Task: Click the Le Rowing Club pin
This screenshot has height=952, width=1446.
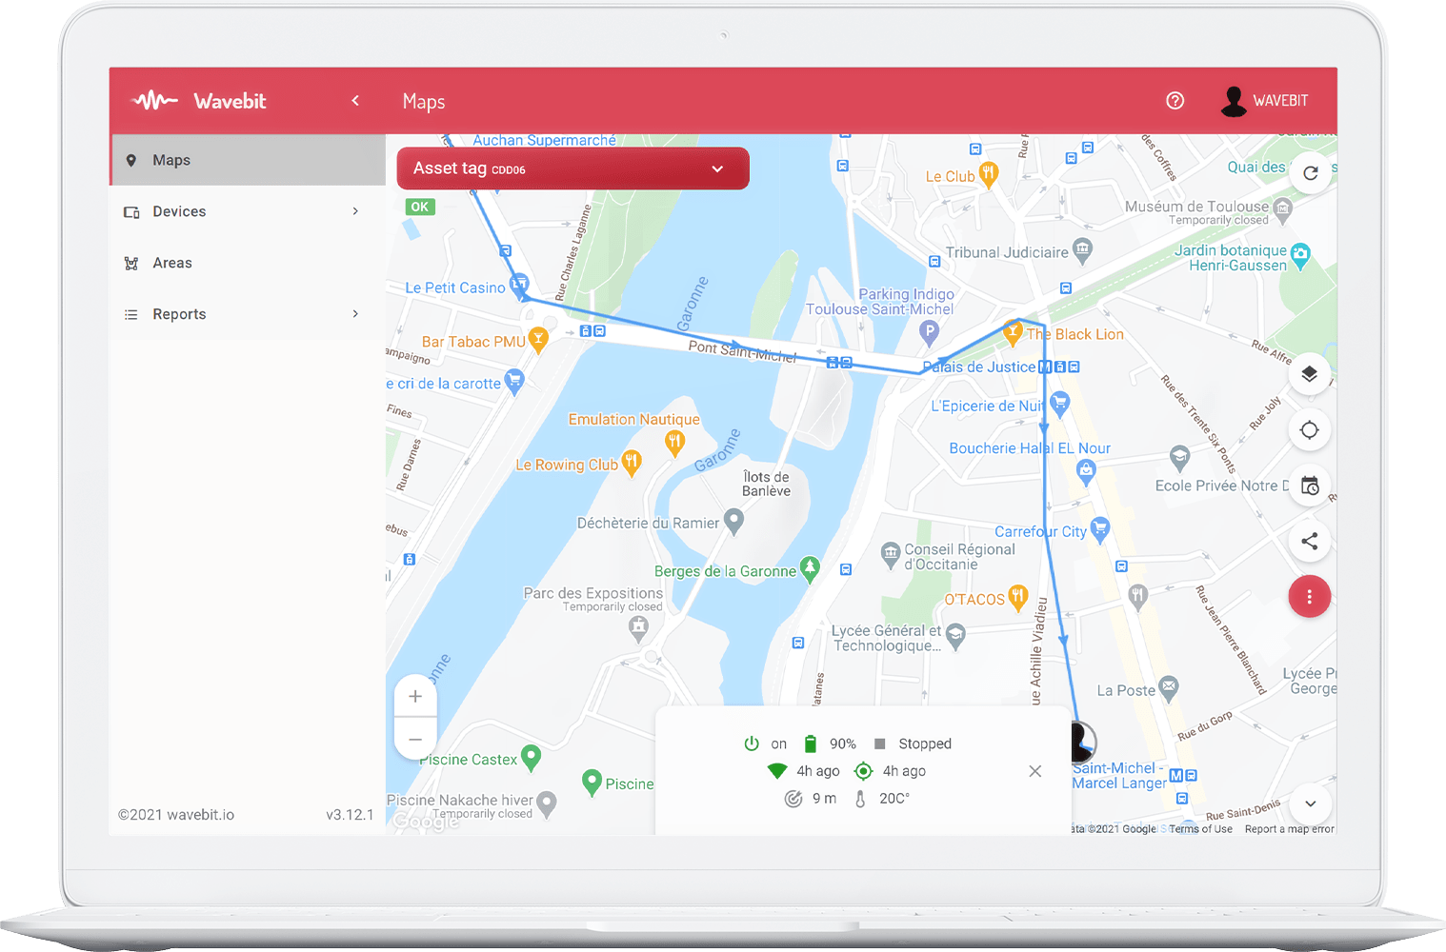Action: tap(632, 464)
